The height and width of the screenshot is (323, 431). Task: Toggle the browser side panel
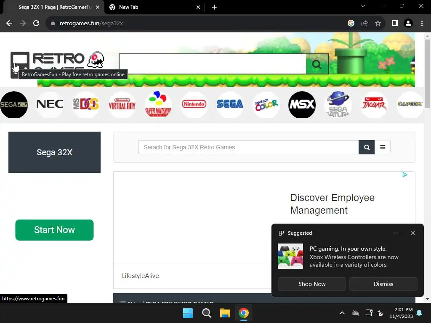395,24
